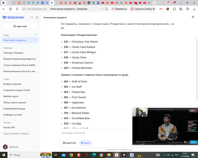
Task: Open Microsoft Edge from taskbar
Action: coord(94,155)
